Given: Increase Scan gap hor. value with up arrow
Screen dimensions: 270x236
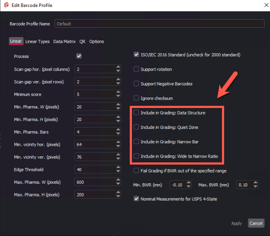Looking at the screenshot, I should (118, 67).
